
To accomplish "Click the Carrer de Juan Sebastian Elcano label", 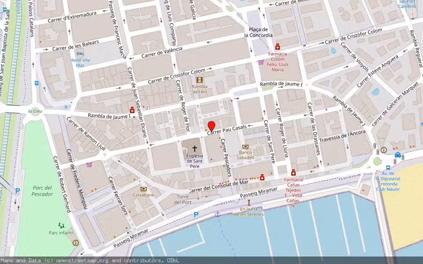I will (x=137, y=103).
